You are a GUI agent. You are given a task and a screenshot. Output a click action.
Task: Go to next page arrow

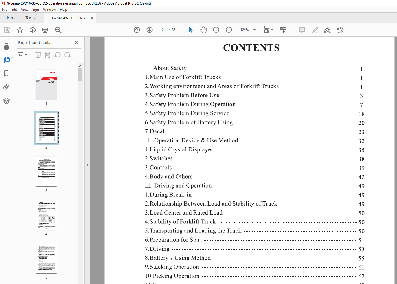point(150,30)
